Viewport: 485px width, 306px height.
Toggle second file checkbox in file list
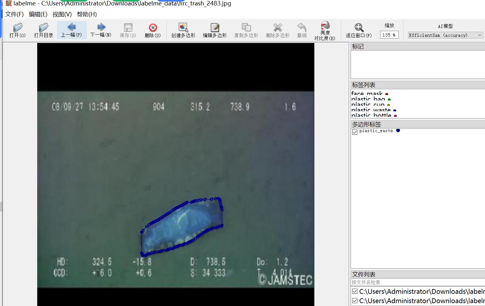click(x=355, y=301)
